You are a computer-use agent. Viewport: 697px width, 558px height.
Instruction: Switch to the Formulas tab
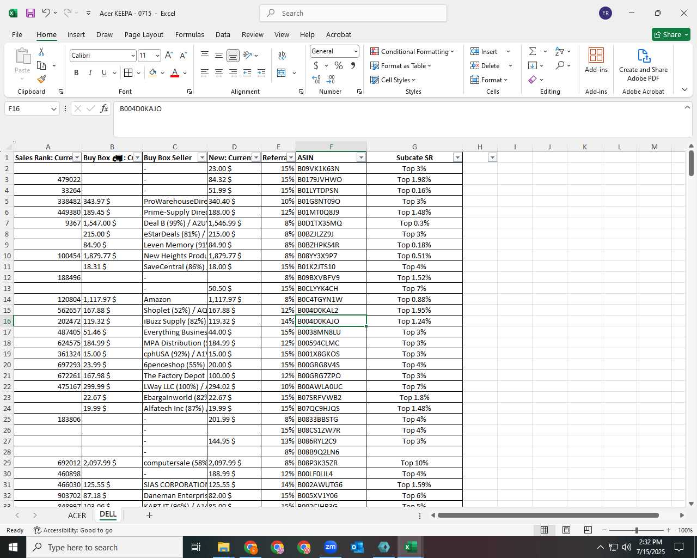click(x=189, y=34)
